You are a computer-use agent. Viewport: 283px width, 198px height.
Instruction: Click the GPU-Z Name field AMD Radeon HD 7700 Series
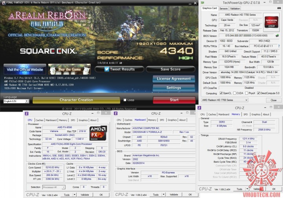240,15
